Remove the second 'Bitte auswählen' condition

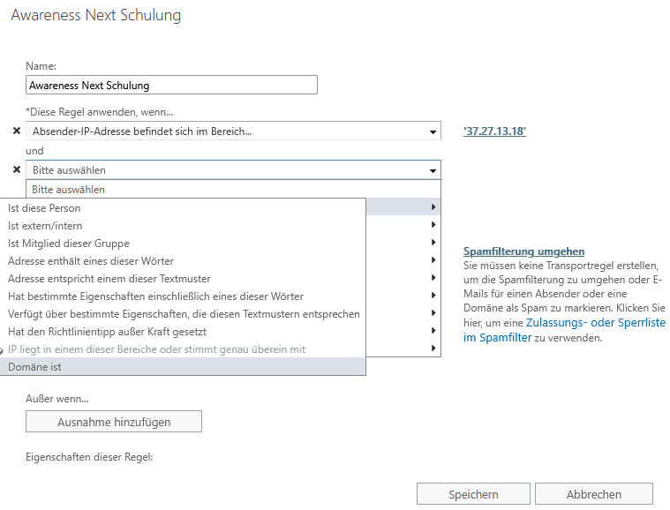pyautogui.click(x=16, y=169)
